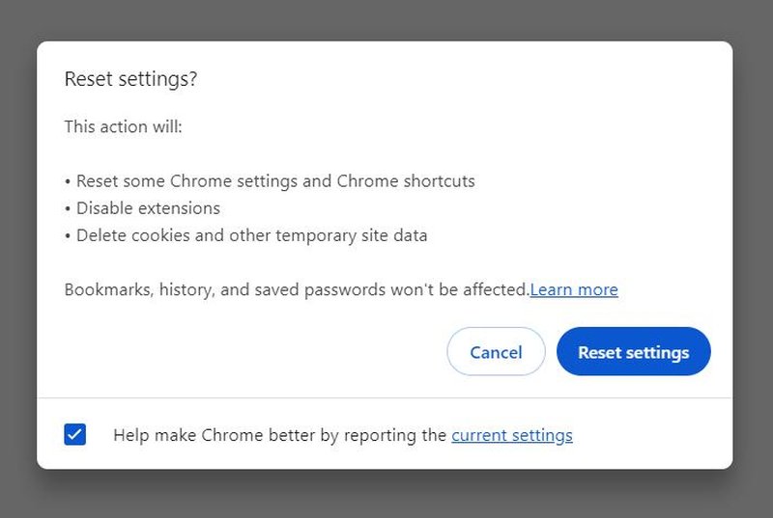Click the Bookmarks, history, saved passwords sentence
Viewport: 773px width, 518px height.
click(297, 289)
